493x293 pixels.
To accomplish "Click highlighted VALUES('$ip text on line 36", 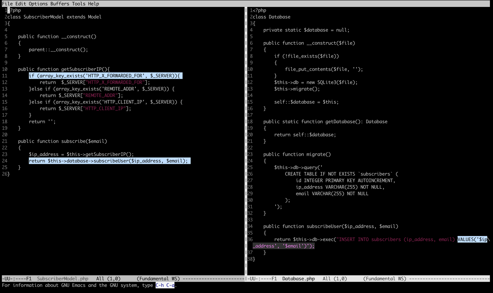I will tap(472, 239).
